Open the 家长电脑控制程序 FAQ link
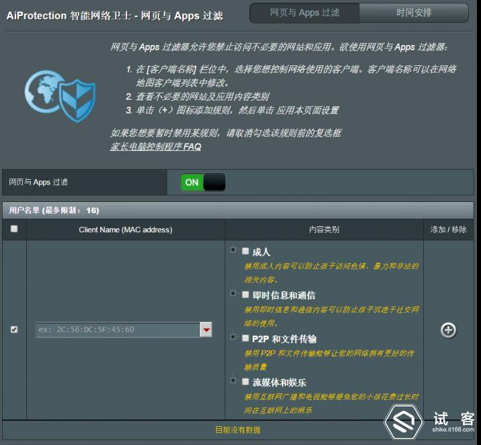481x445 pixels. point(155,147)
